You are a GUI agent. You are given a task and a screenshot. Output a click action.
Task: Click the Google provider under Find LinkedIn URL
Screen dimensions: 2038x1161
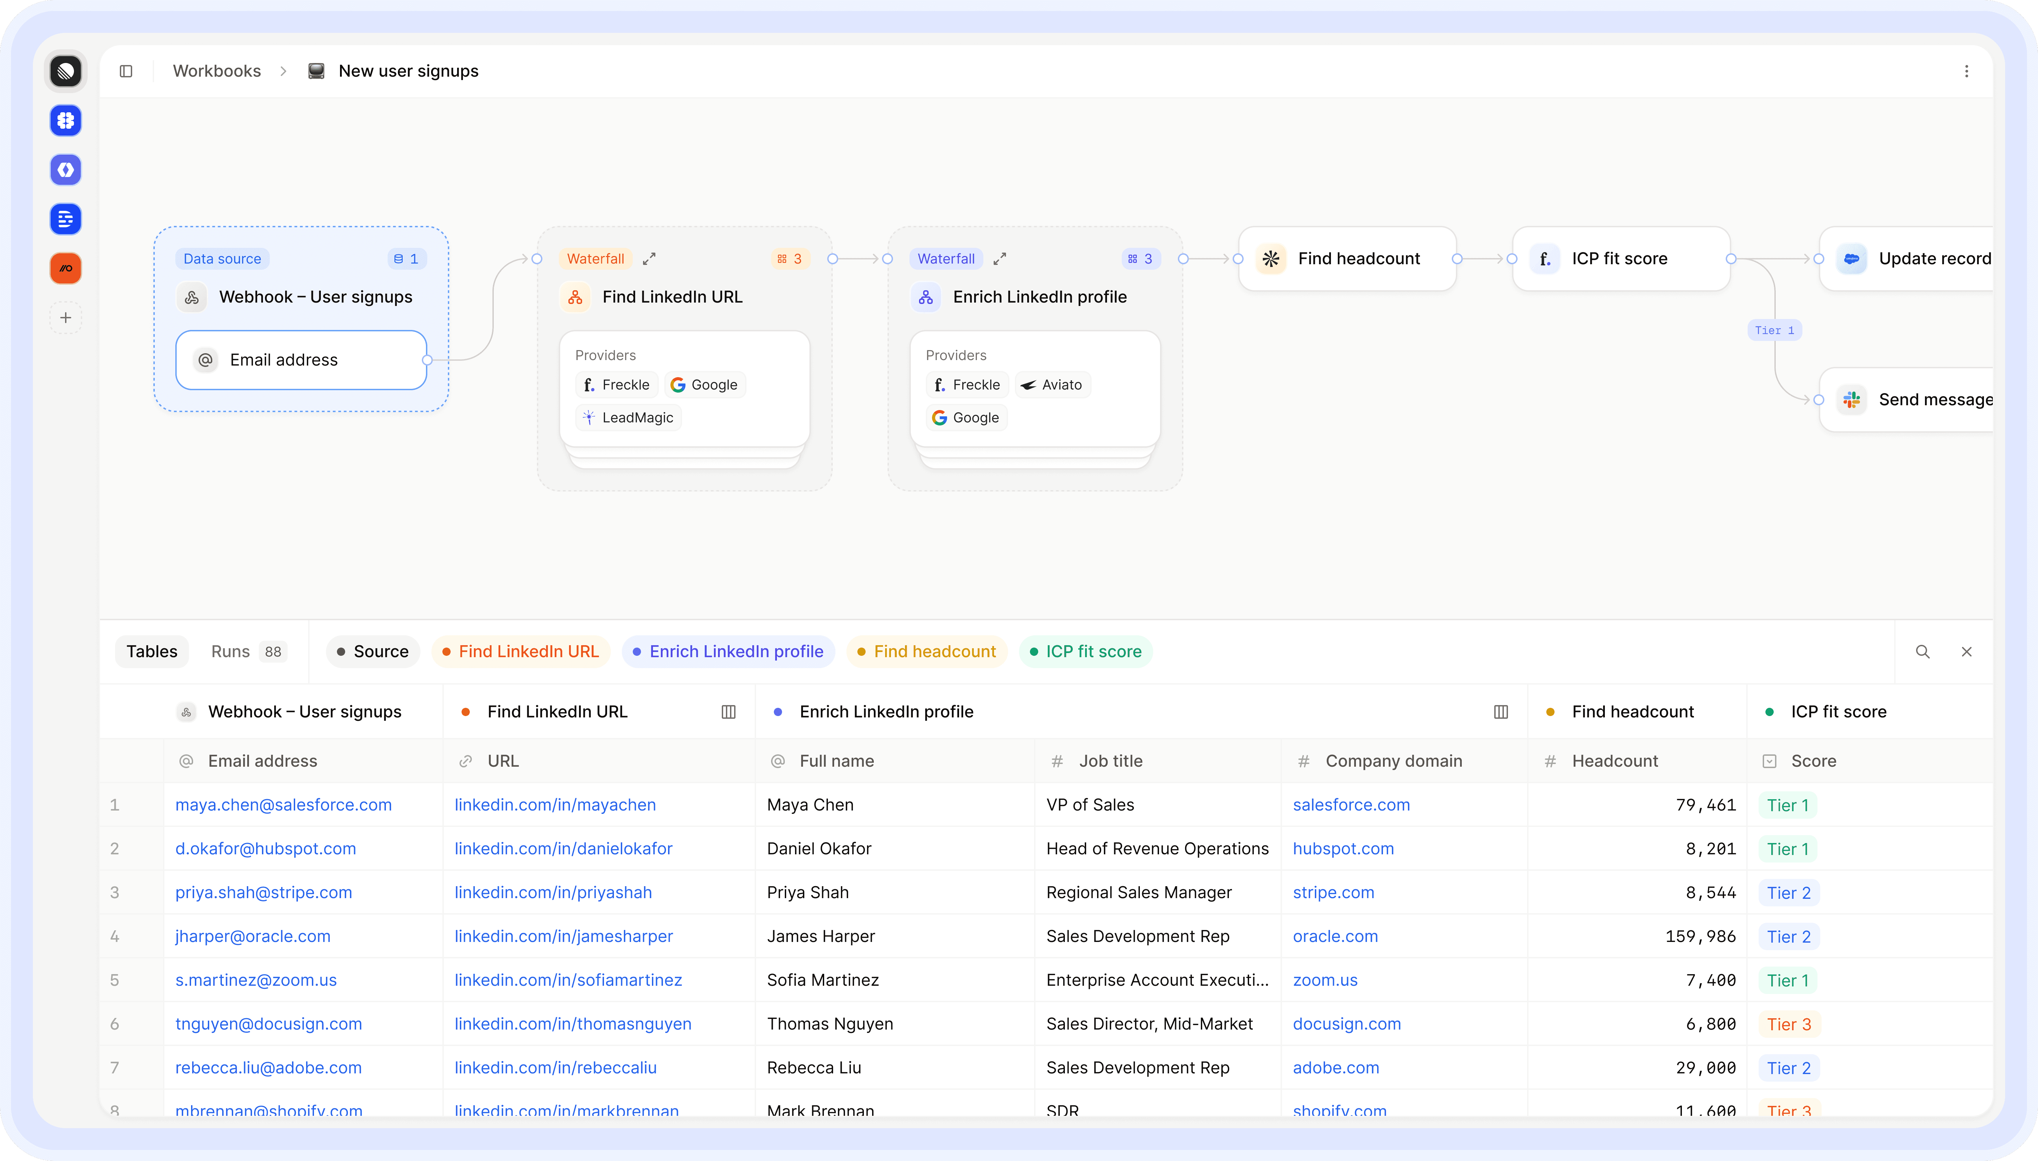(x=704, y=384)
